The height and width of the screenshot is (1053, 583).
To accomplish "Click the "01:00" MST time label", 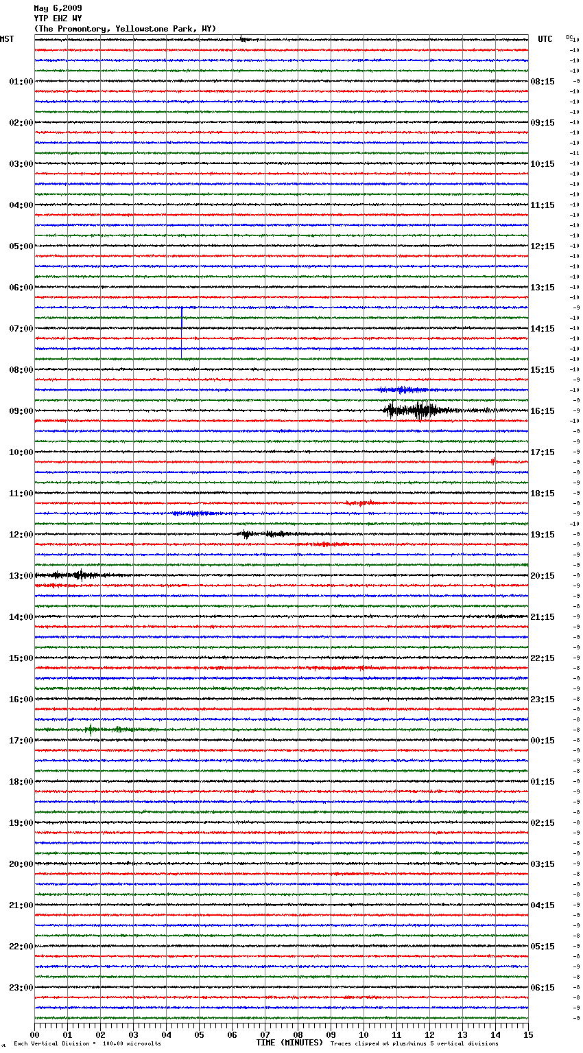I will 21,82.
